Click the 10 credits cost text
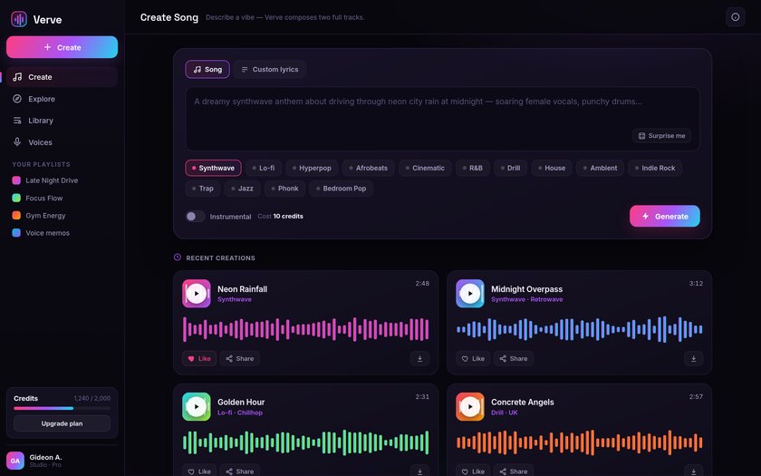This screenshot has height=476, width=761. coord(288,216)
